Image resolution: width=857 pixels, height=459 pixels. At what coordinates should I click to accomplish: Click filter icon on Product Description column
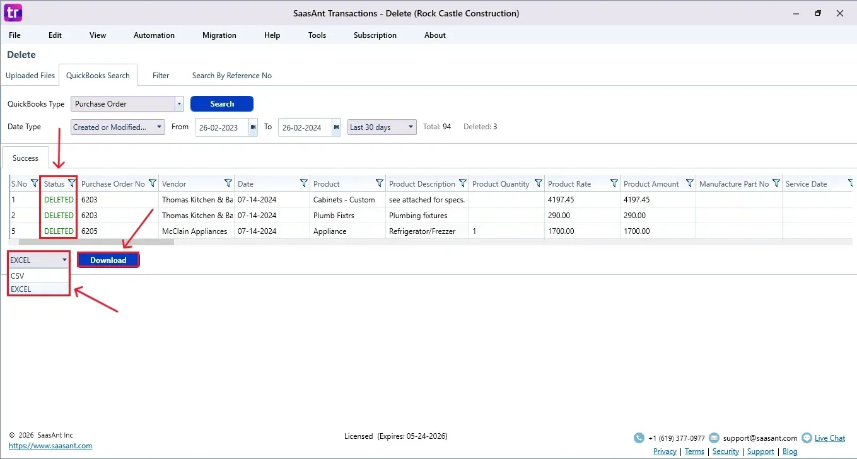463,183
